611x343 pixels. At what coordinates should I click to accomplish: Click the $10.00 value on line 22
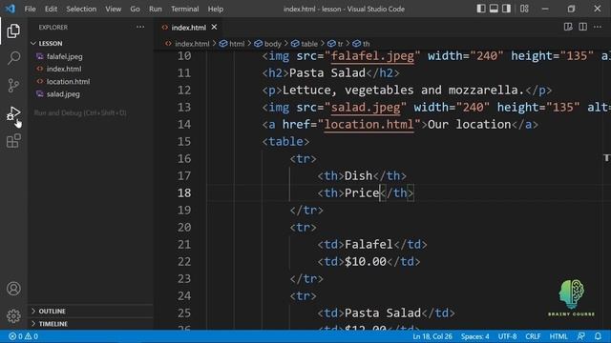[365, 261]
